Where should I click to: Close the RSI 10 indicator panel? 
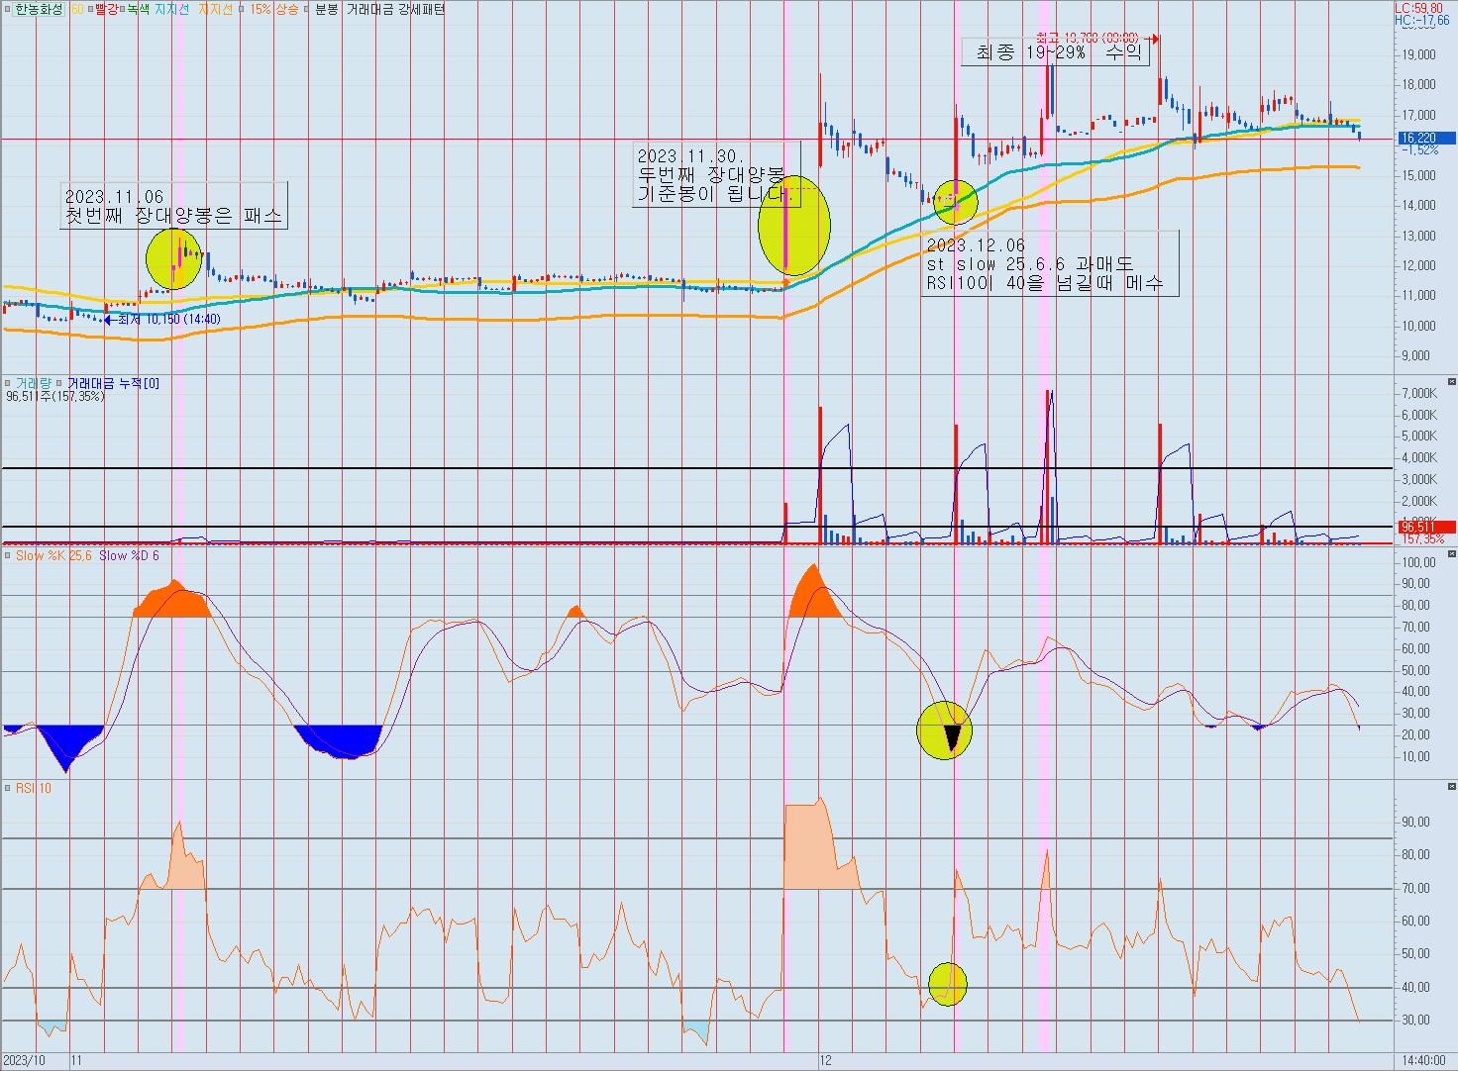coord(1452,787)
